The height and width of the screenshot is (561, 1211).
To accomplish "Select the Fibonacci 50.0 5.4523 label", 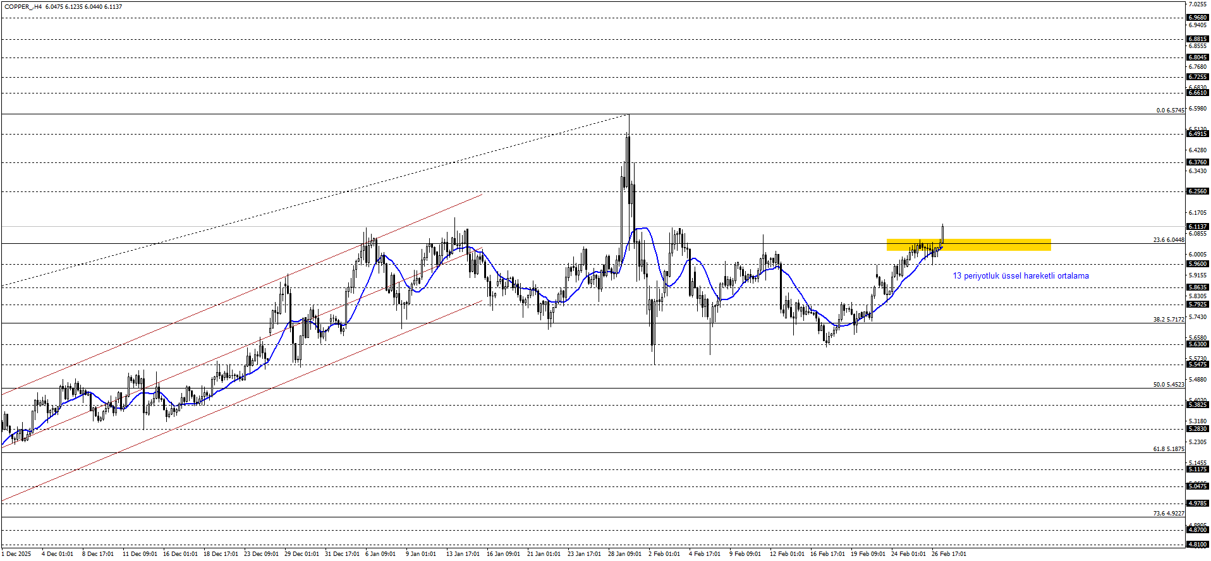I will pyautogui.click(x=1168, y=385).
